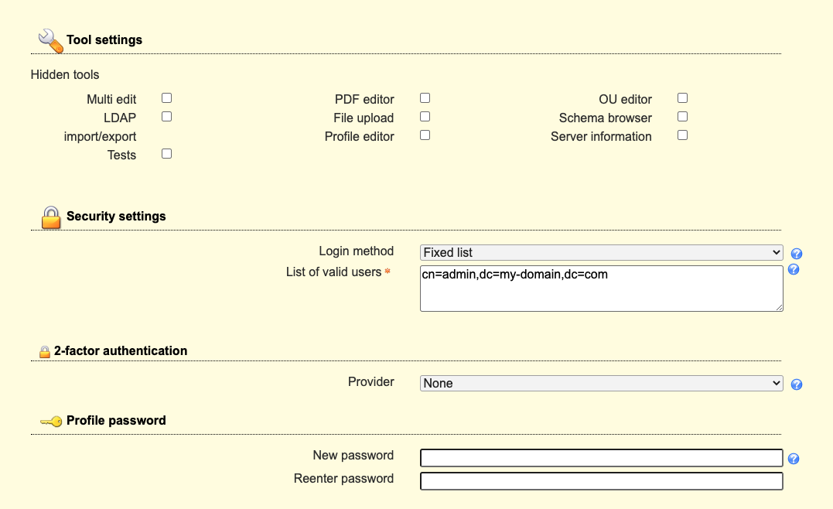Open the 2-factor Provider dropdown

coord(601,383)
